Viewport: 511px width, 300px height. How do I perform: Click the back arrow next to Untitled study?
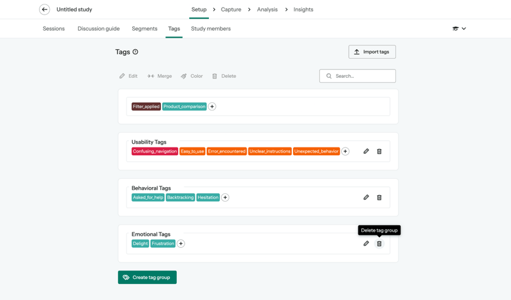coord(44,10)
